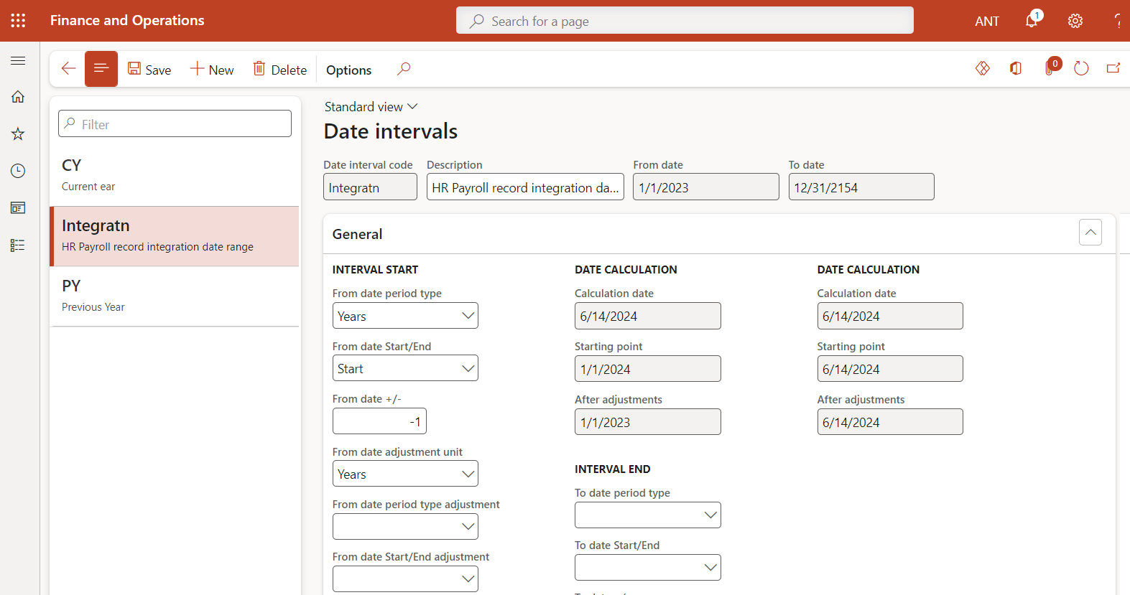Select the CY Current ear record
The width and height of the screenshot is (1130, 595).
coord(175,175)
